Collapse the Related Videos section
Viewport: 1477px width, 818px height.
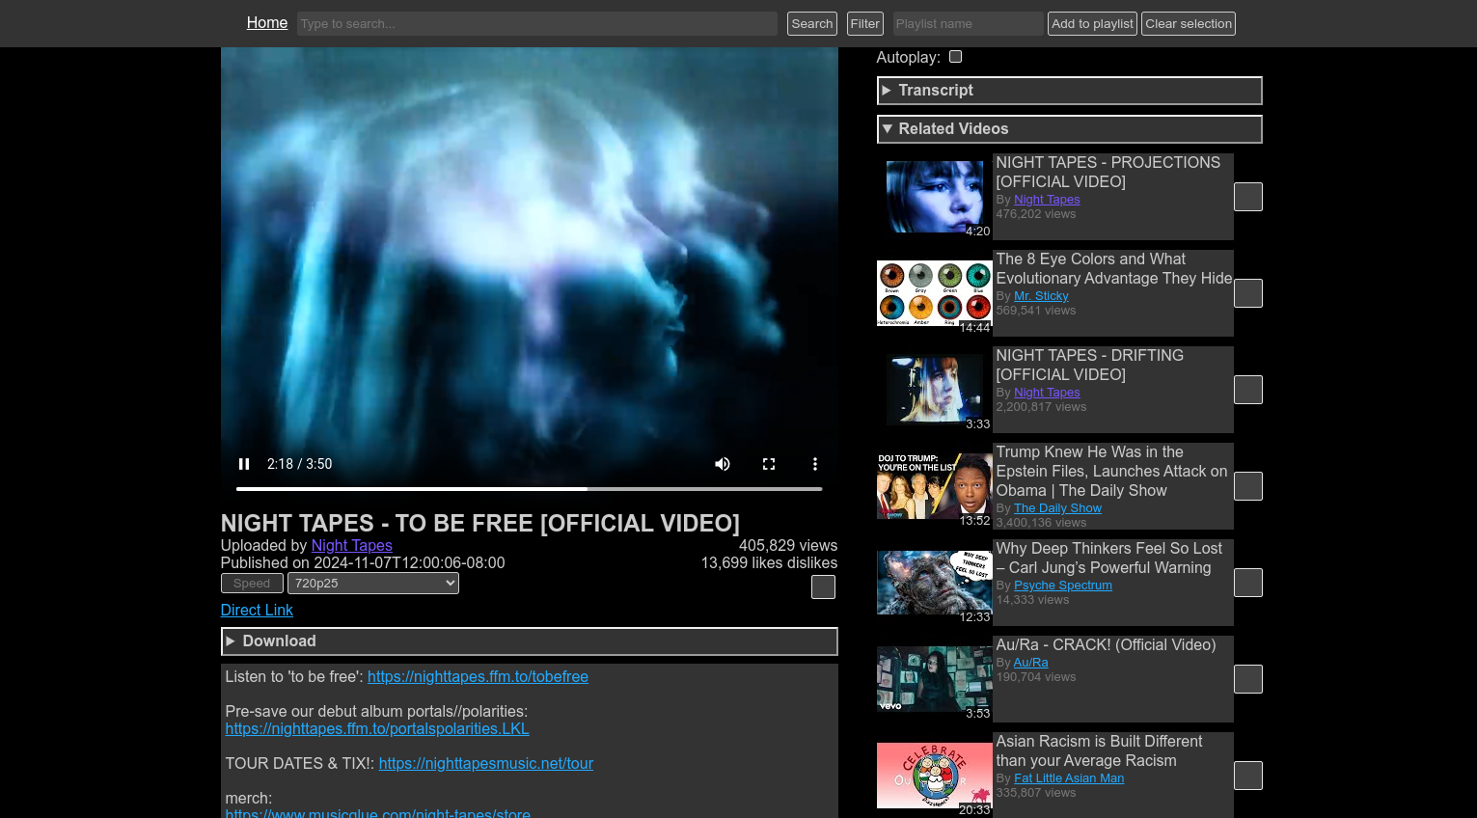tap(1069, 129)
